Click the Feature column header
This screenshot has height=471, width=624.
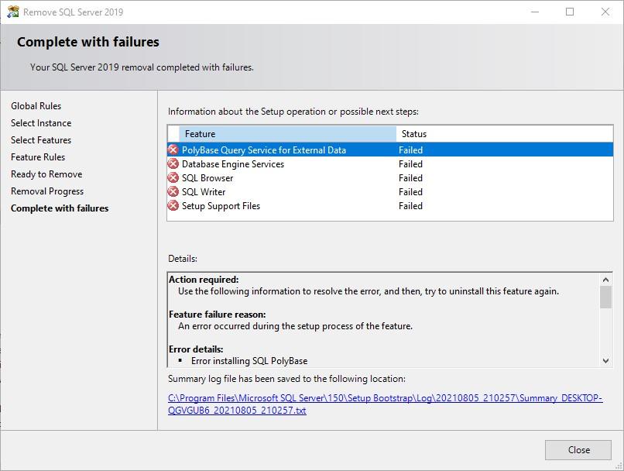click(287, 134)
